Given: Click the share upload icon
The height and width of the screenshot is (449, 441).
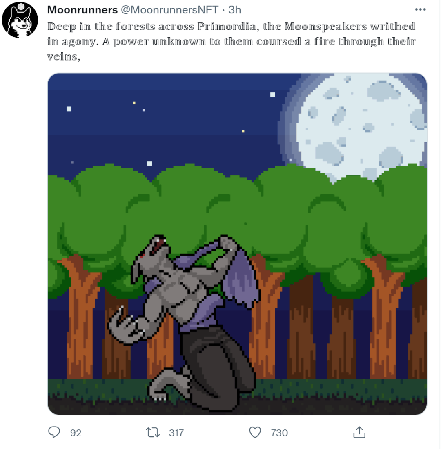Looking at the screenshot, I should pyautogui.click(x=359, y=432).
